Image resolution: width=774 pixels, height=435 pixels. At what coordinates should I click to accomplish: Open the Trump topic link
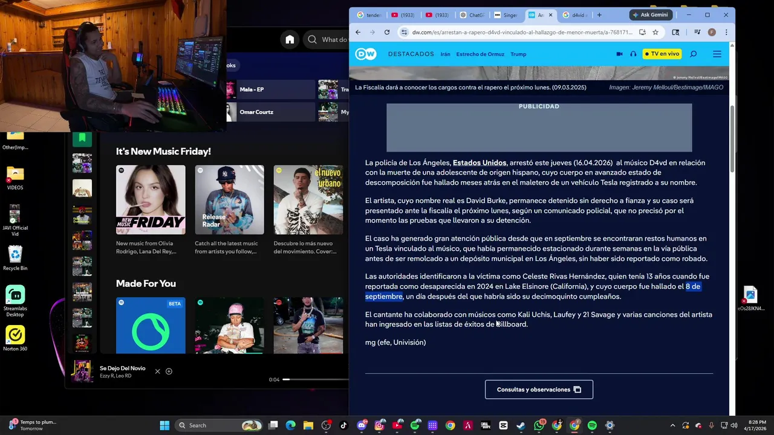pyautogui.click(x=518, y=54)
